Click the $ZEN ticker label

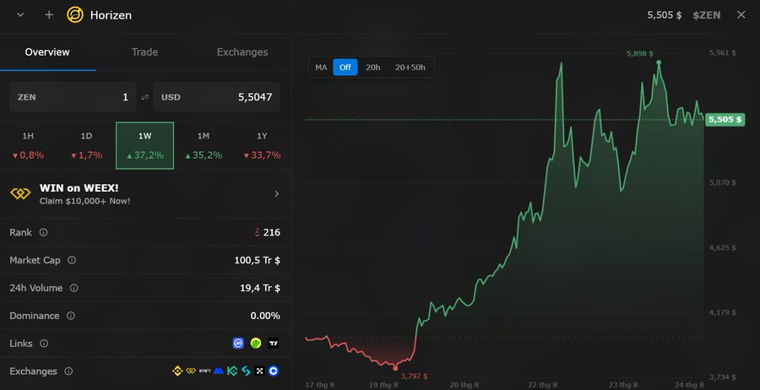pyautogui.click(x=706, y=15)
